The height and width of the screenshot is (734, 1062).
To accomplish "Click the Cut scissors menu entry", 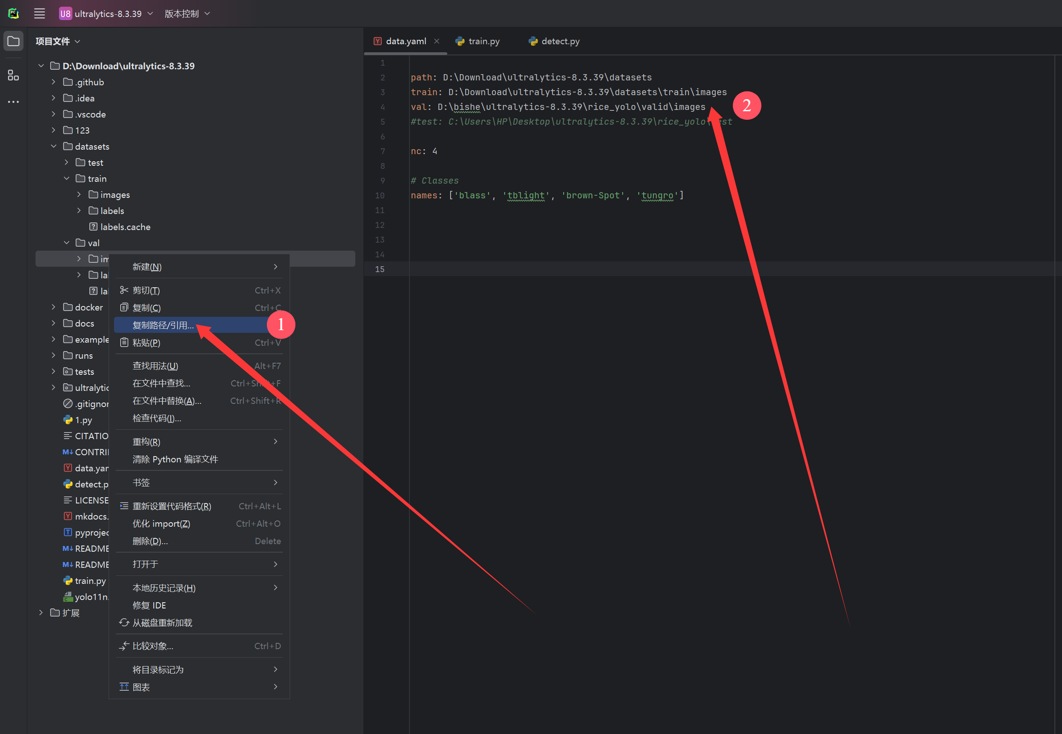I will 146,290.
